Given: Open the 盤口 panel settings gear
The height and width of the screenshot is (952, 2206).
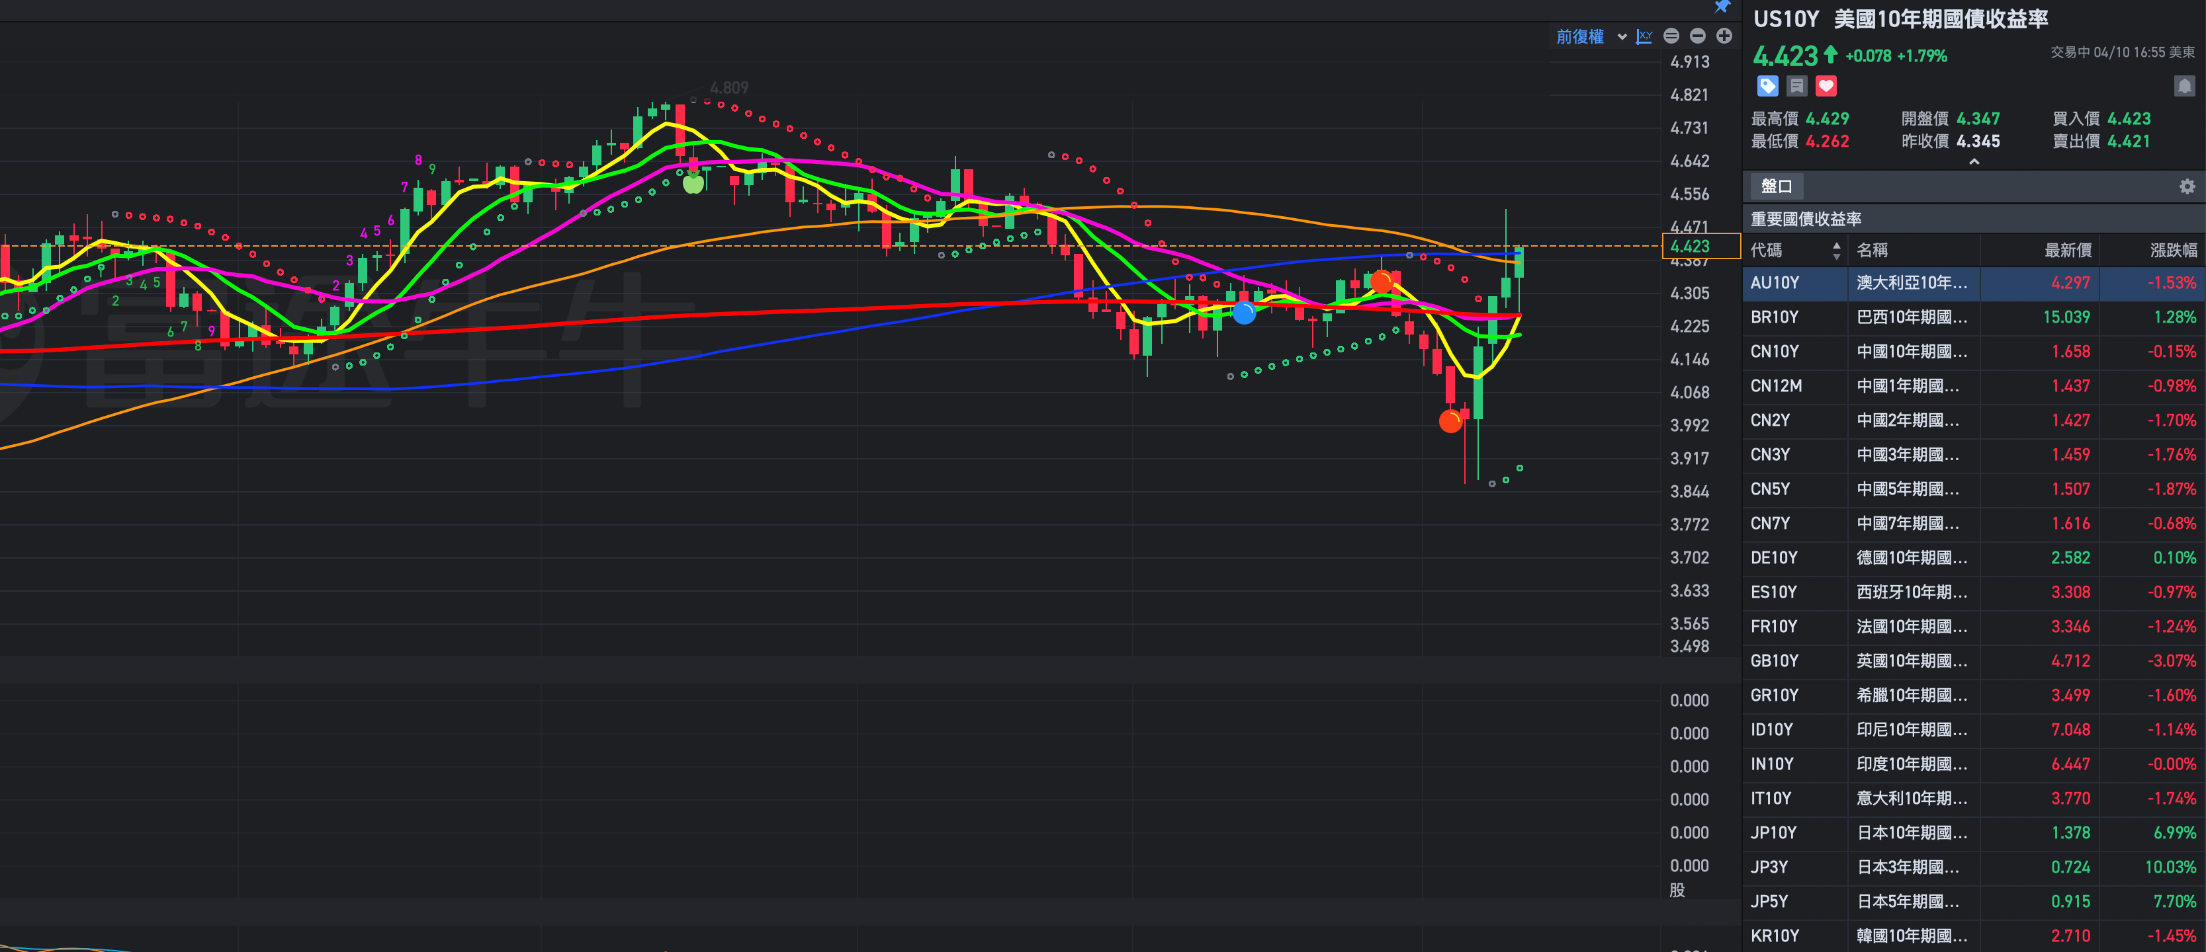Looking at the screenshot, I should (x=2186, y=186).
